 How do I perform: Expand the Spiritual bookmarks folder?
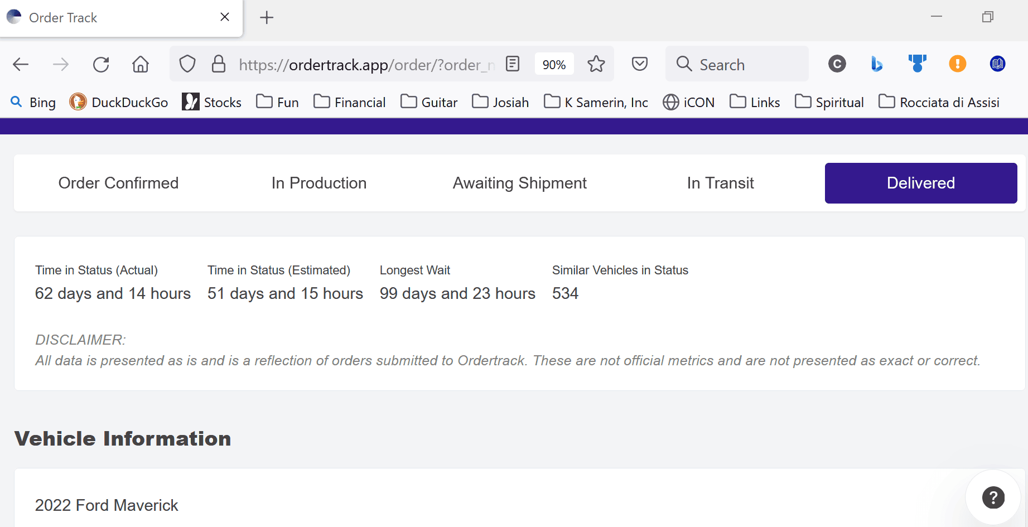[x=829, y=103]
